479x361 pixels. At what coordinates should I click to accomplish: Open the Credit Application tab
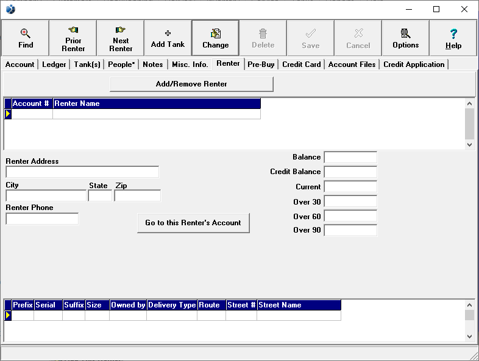(414, 65)
